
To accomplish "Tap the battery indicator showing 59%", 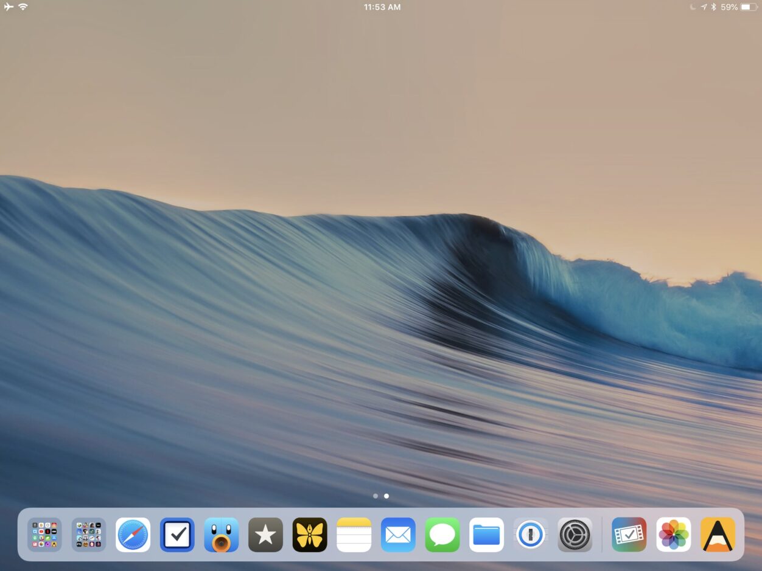I will point(749,7).
